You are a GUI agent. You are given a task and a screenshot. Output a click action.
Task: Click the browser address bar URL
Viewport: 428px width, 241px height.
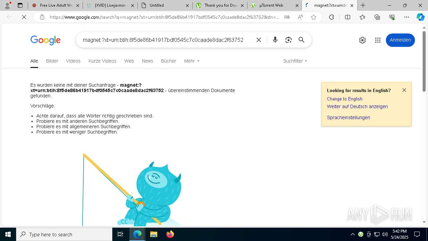pyautogui.click(x=165, y=17)
